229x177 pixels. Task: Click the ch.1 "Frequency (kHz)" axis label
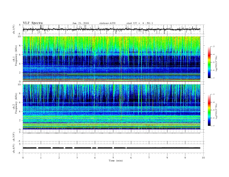click(x=16, y=56)
